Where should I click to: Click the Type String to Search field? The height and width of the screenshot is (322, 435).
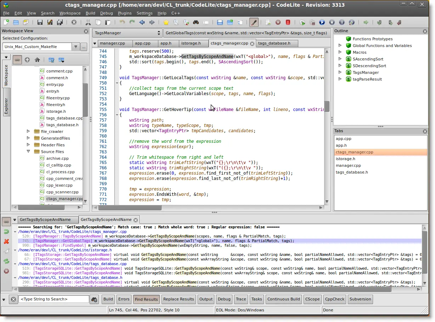point(54,299)
